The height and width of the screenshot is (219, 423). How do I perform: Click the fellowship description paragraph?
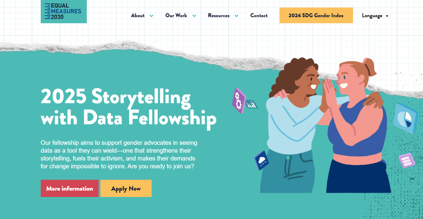click(x=119, y=154)
